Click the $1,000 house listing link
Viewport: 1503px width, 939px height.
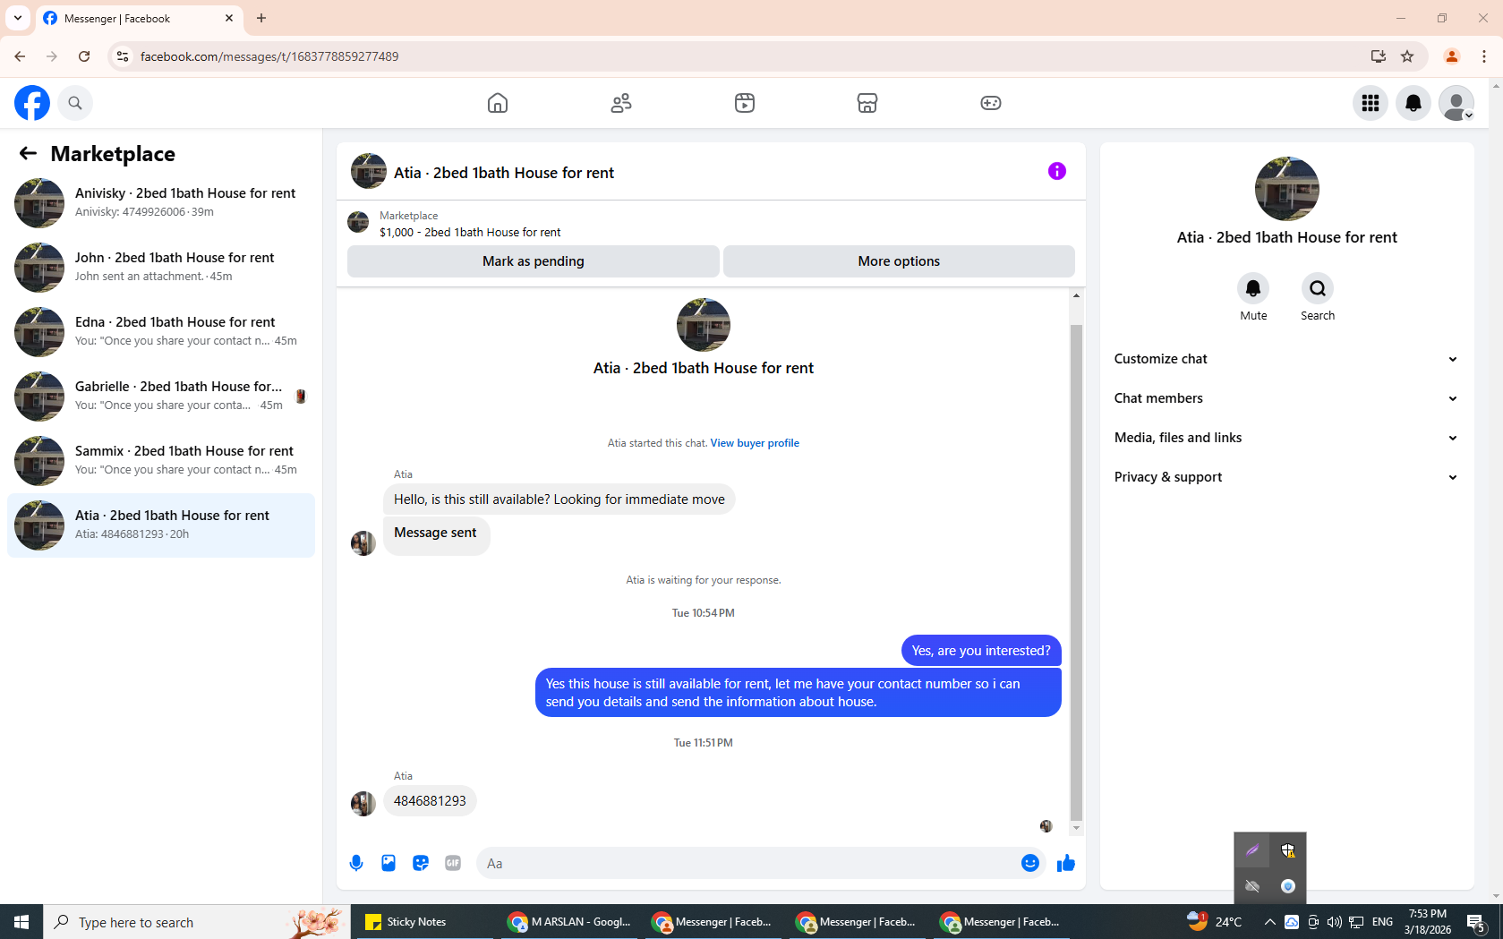470,233
